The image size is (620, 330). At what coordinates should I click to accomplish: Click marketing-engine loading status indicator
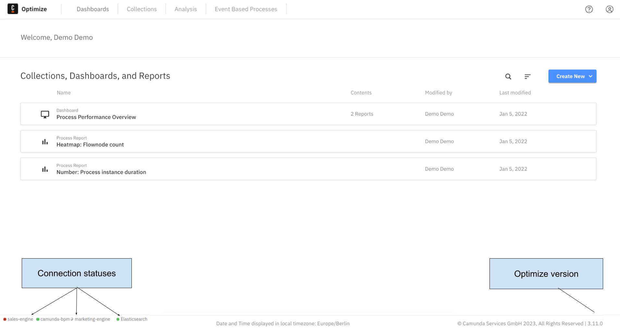(x=72, y=319)
